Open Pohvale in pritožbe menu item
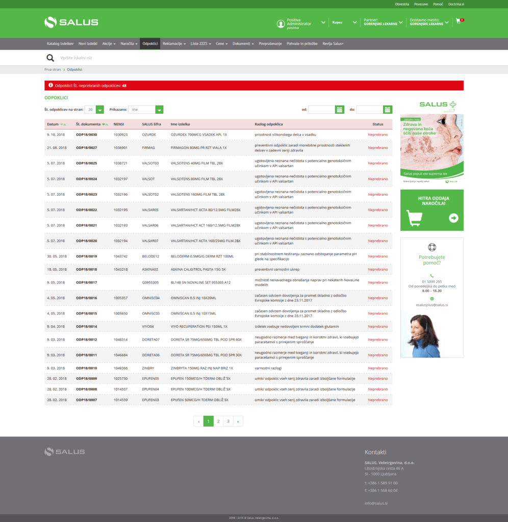The height and width of the screenshot is (522, 508). click(302, 44)
